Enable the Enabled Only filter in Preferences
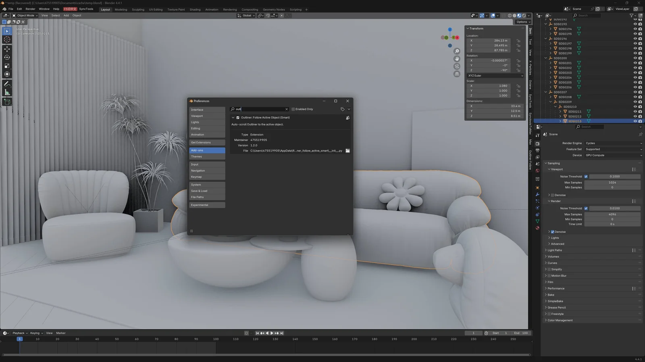This screenshot has height=362, width=645. (293, 109)
